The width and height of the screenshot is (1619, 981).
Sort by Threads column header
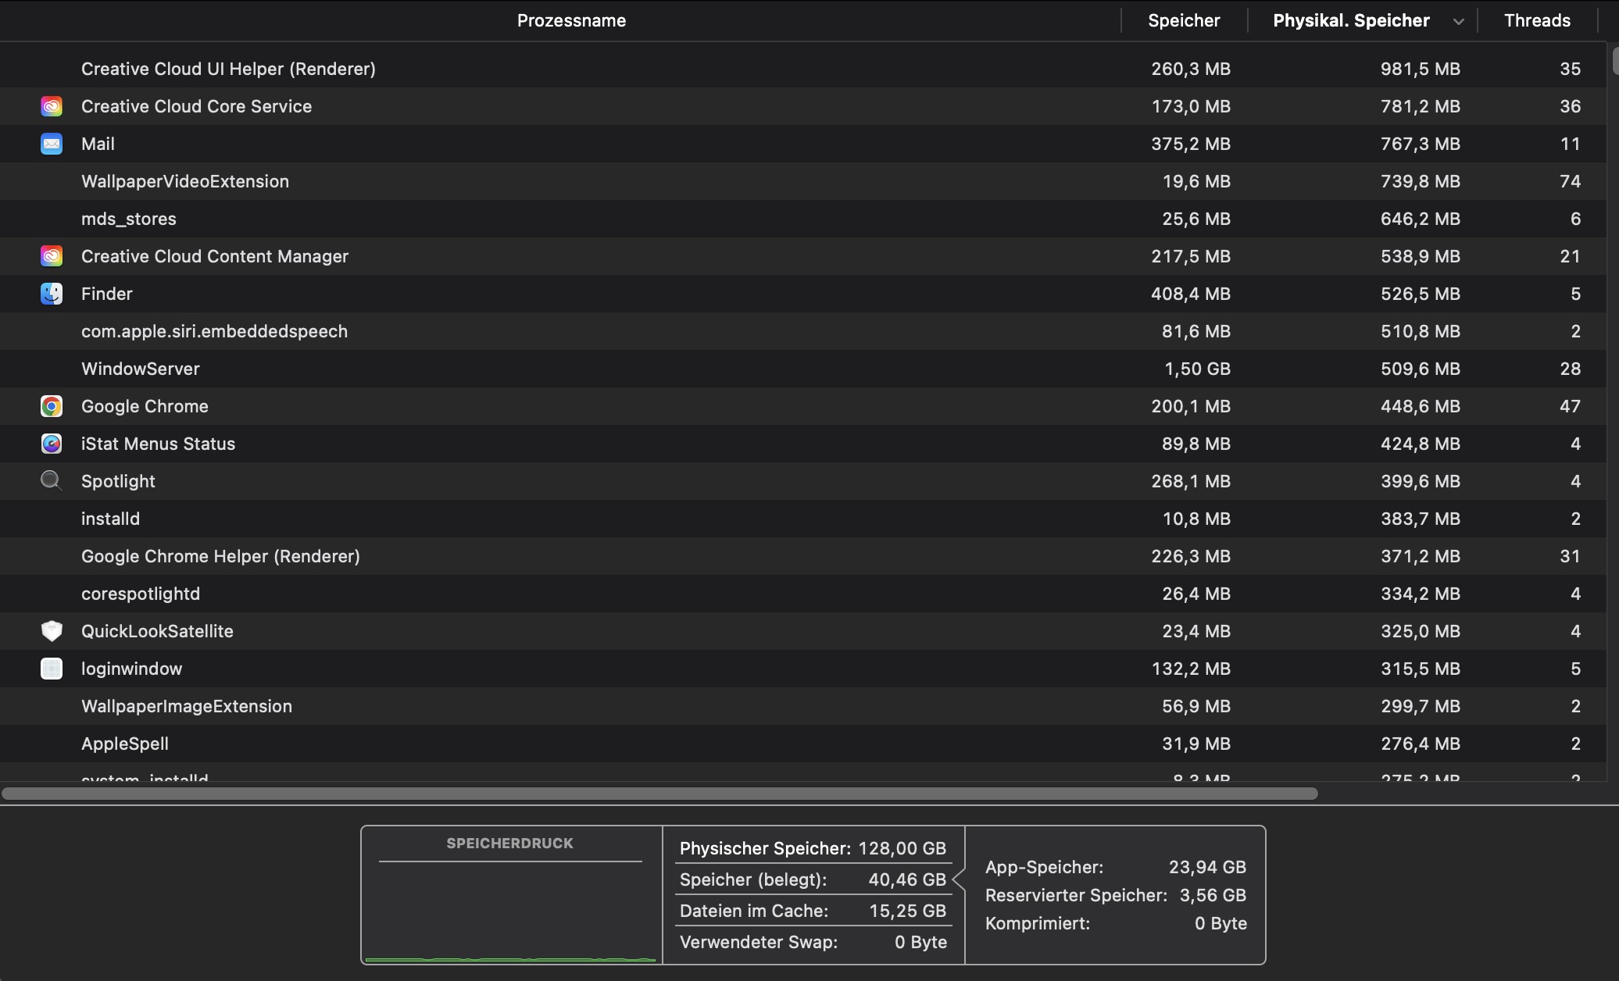(x=1536, y=21)
